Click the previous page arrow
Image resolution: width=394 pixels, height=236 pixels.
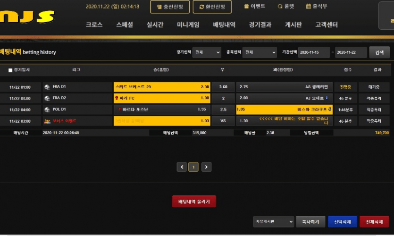(x=182, y=167)
